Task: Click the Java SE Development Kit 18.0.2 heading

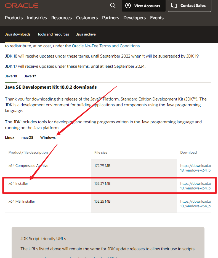Action: pyautogui.click(x=51, y=87)
